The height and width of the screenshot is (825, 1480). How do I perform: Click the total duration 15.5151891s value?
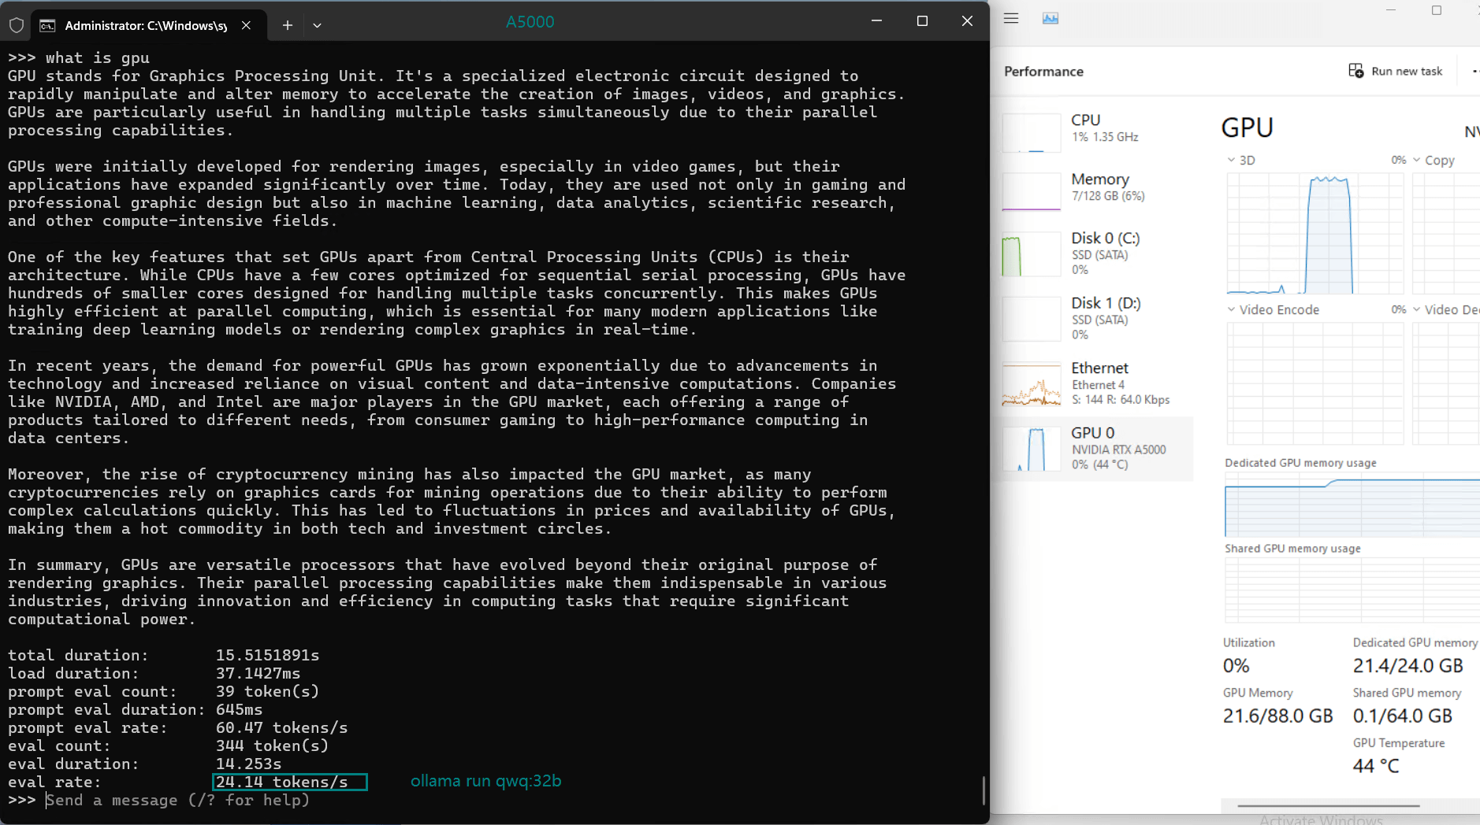pos(268,655)
